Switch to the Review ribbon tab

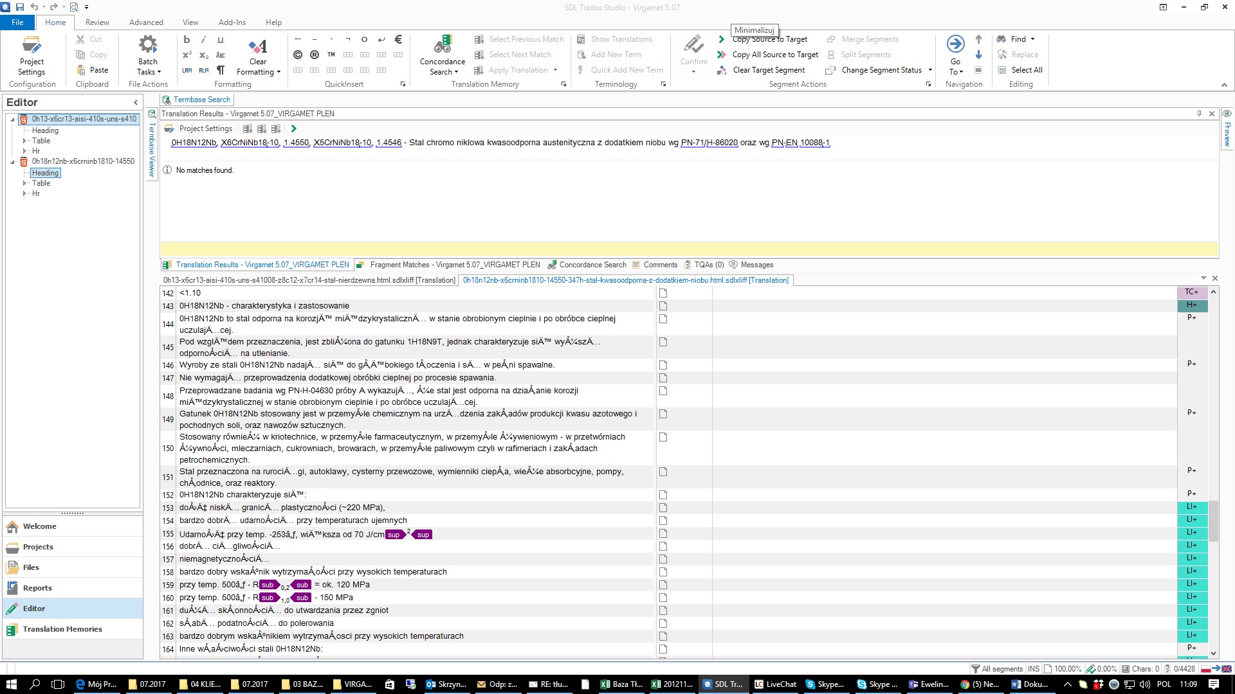(x=97, y=22)
